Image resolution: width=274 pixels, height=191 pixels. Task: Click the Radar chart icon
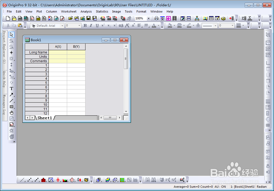[72, 180]
